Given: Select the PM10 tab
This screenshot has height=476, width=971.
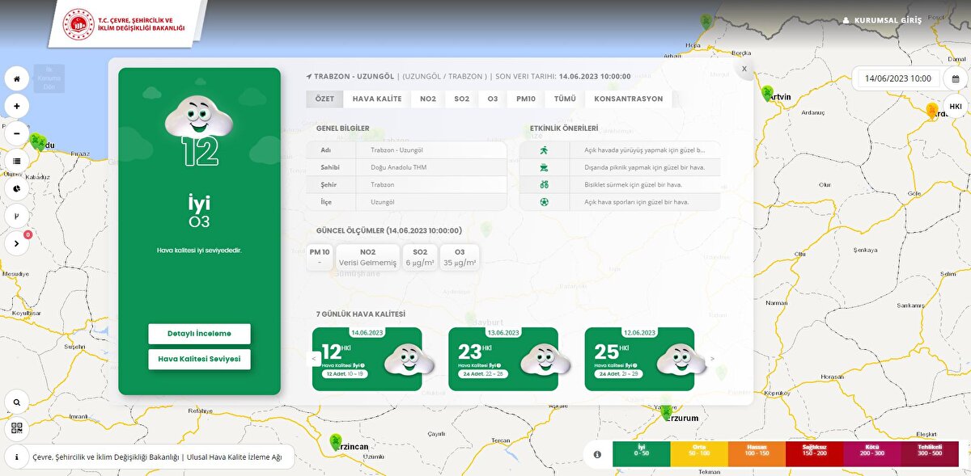Looking at the screenshot, I should (x=525, y=99).
